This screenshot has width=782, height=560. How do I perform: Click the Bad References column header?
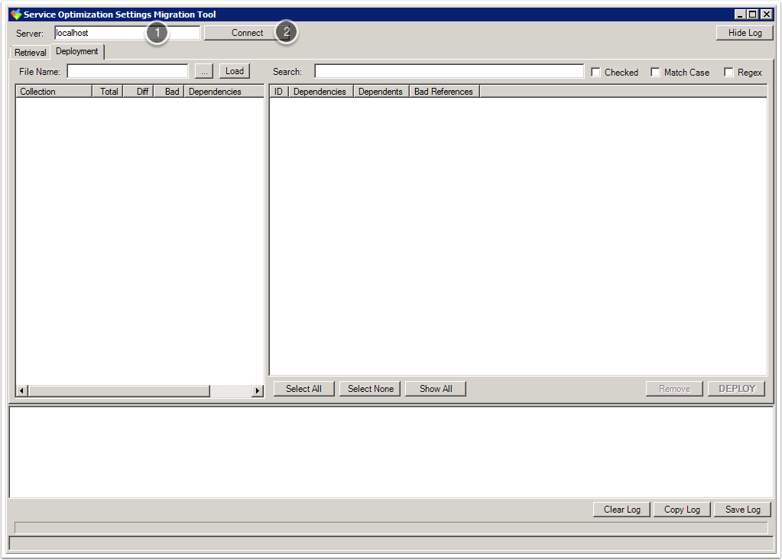pyautogui.click(x=443, y=92)
